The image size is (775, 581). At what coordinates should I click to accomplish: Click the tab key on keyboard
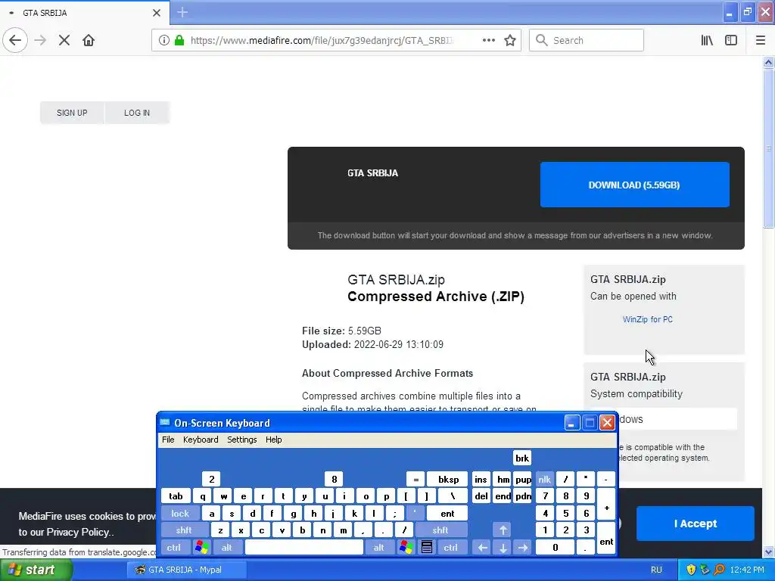pos(176,496)
